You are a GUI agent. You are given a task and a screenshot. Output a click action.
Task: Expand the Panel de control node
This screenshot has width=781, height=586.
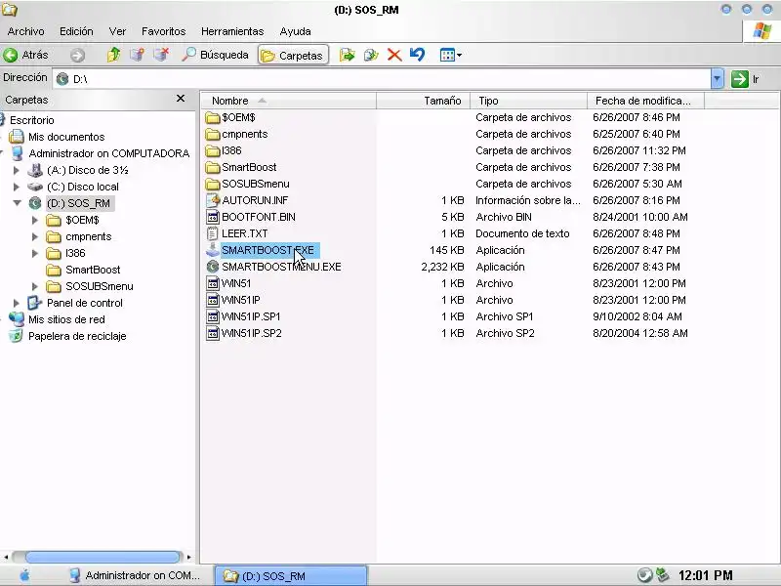point(17,303)
